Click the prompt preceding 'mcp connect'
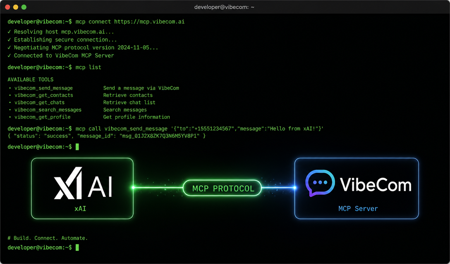 pyautogui.click(x=40, y=22)
